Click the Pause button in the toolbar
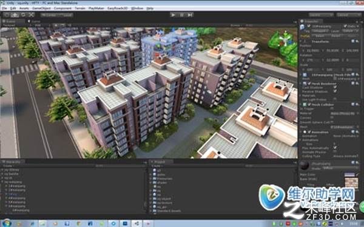 pos(182,15)
